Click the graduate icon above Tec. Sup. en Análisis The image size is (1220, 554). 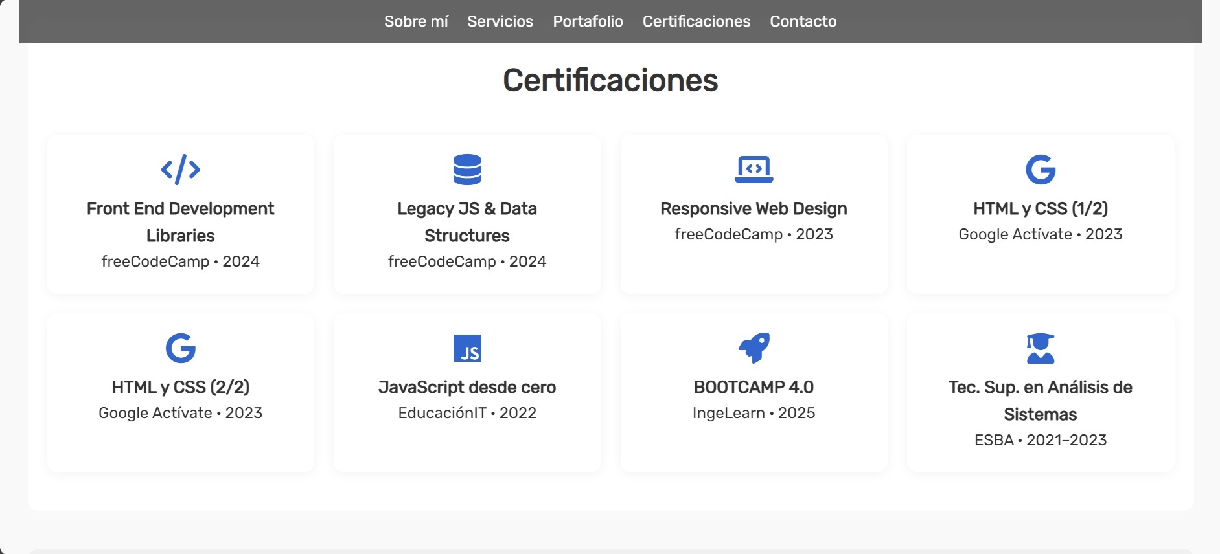click(x=1041, y=348)
